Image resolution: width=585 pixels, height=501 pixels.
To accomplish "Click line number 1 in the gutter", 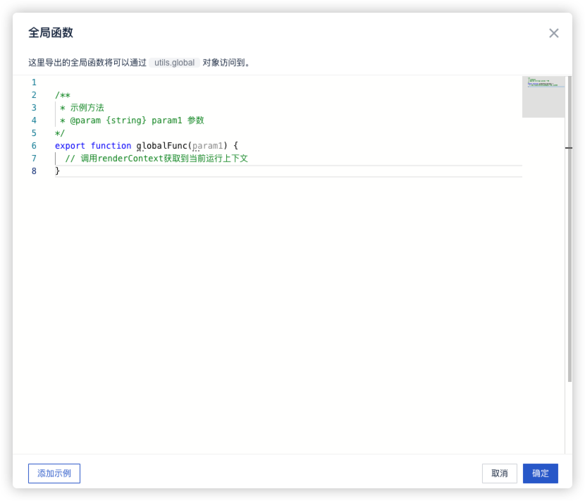I will click(x=34, y=82).
